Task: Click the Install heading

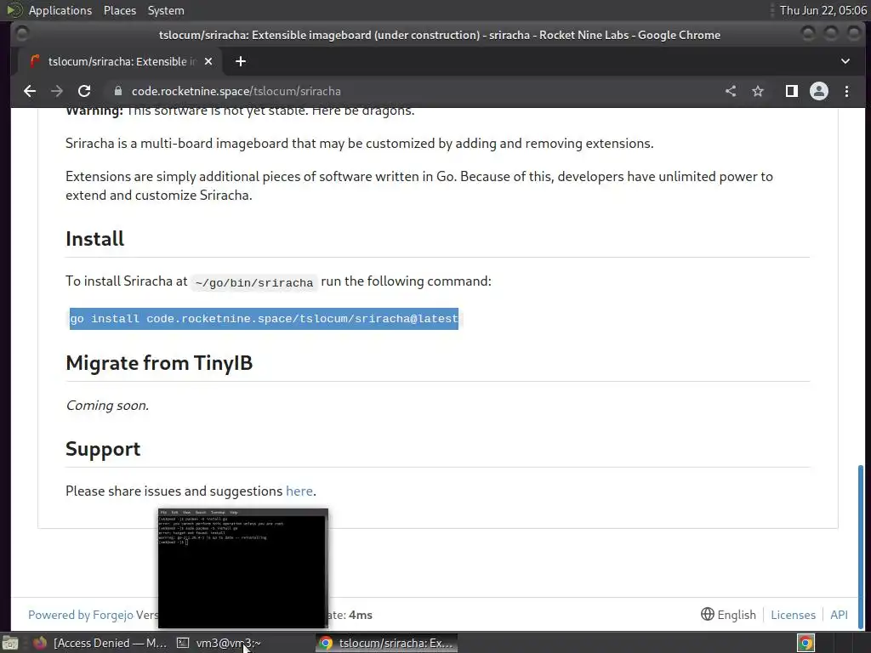Action: coord(95,239)
